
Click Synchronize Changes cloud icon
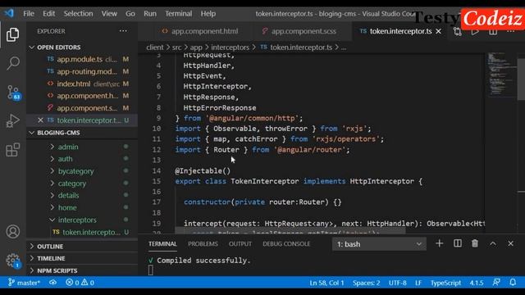[x=52, y=283]
